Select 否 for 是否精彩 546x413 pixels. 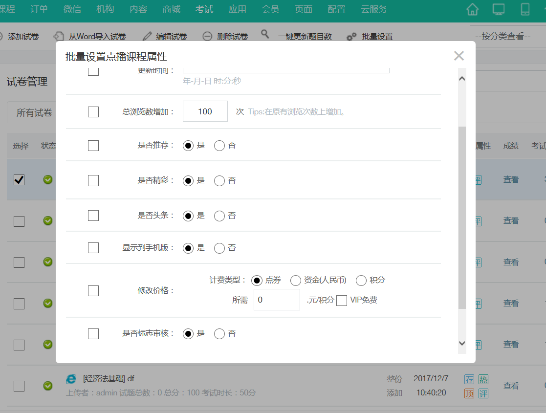coord(219,181)
